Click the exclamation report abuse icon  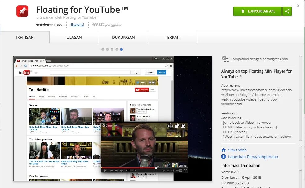coord(223,156)
